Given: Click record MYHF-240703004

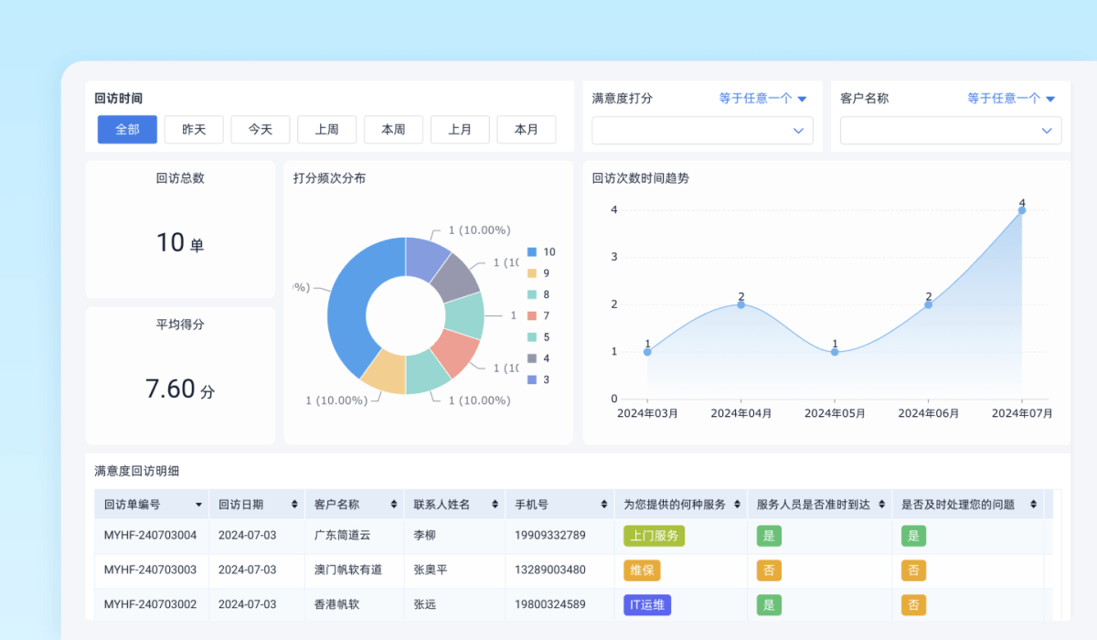Looking at the screenshot, I should (x=150, y=535).
